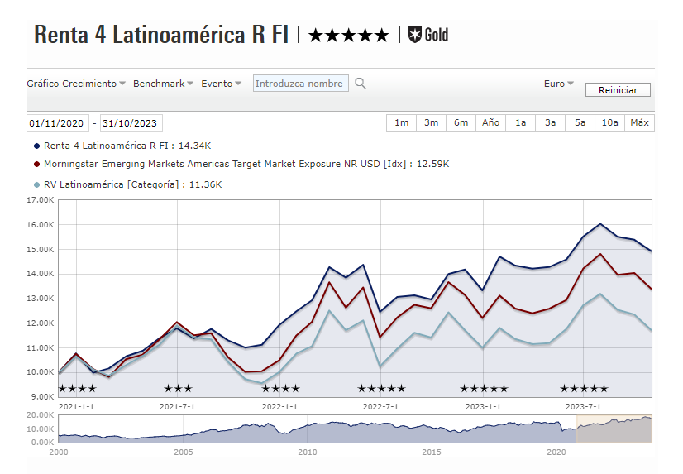
Task: Click the five-star rating in title
Action: [348, 36]
